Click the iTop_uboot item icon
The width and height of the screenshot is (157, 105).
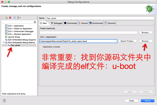click(9, 45)
